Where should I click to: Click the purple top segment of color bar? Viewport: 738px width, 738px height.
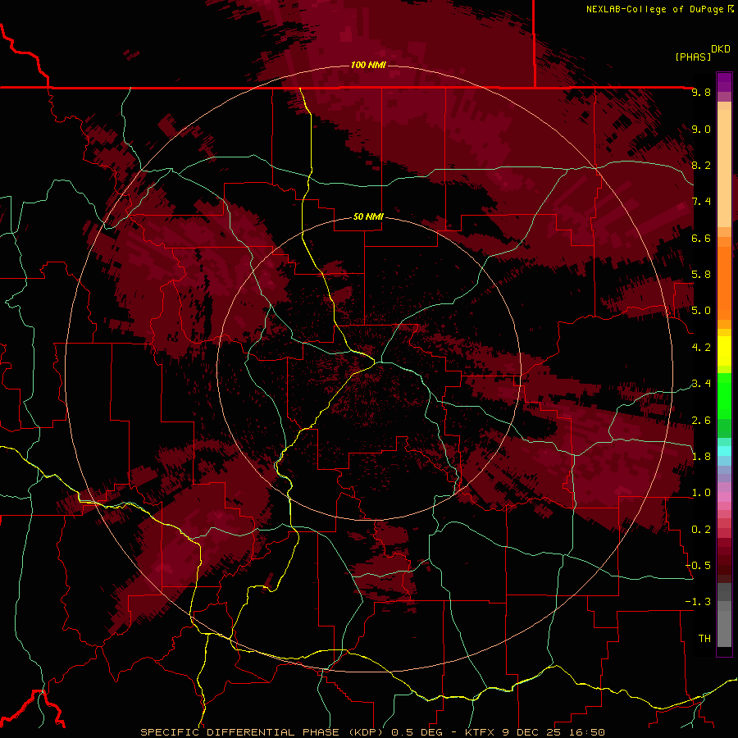(x=724, y=82)
